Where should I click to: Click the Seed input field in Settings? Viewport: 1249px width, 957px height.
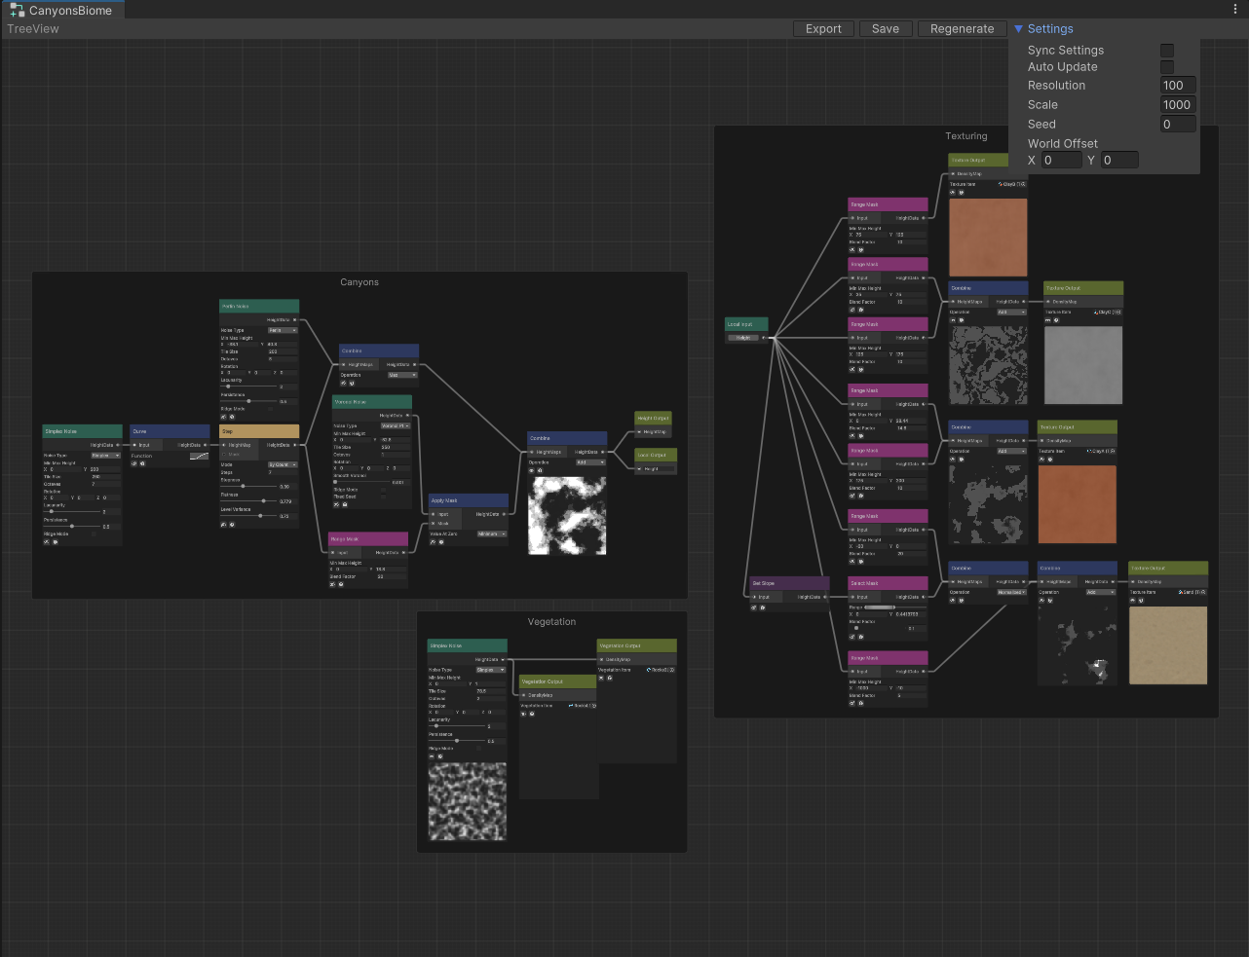click(1178, 124)
